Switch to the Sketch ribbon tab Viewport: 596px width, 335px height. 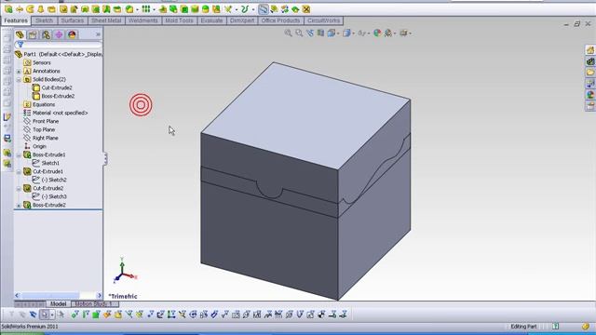(x=44, y=20)
